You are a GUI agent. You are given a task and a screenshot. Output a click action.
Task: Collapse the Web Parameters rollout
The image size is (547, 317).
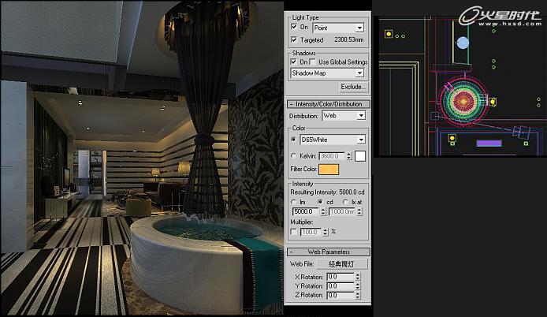pos(328,252)
